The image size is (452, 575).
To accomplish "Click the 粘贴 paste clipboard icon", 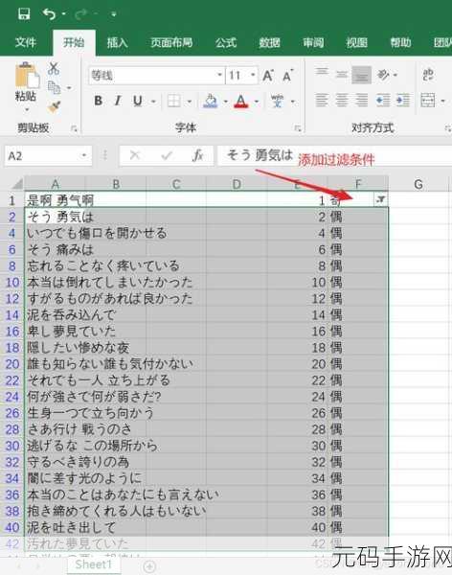I will [27, 76].
